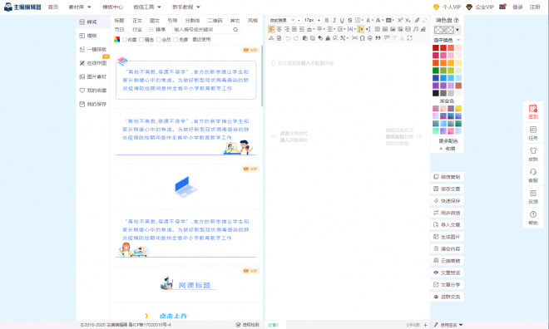Open the font family dropdown 微软雅黑
The width and height of the screenshot is (549, 329).
282,20
